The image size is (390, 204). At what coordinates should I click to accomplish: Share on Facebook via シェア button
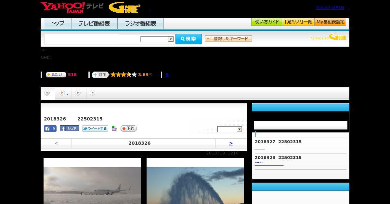point(69,129)
